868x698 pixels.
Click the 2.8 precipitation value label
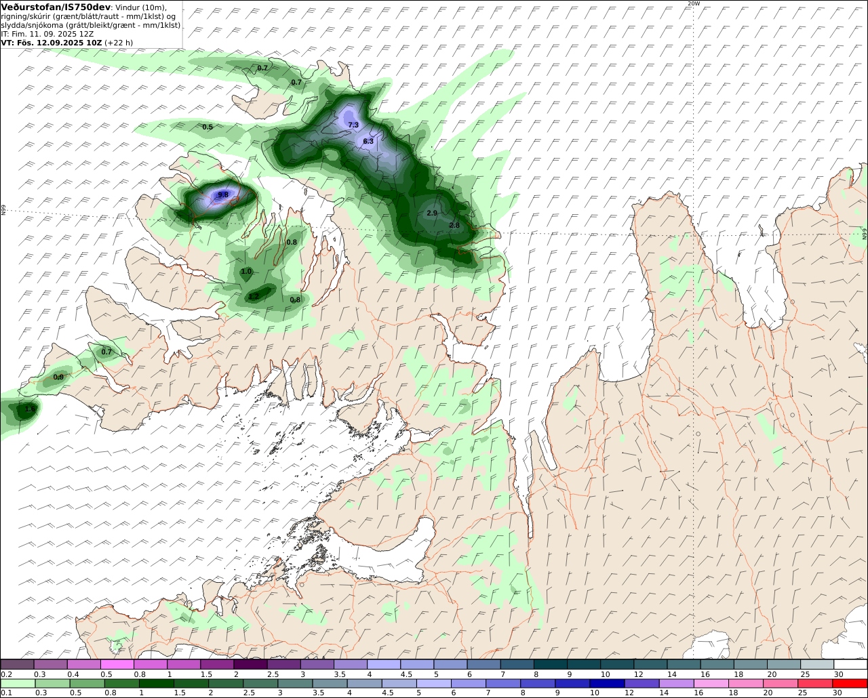tap(454, 226)
